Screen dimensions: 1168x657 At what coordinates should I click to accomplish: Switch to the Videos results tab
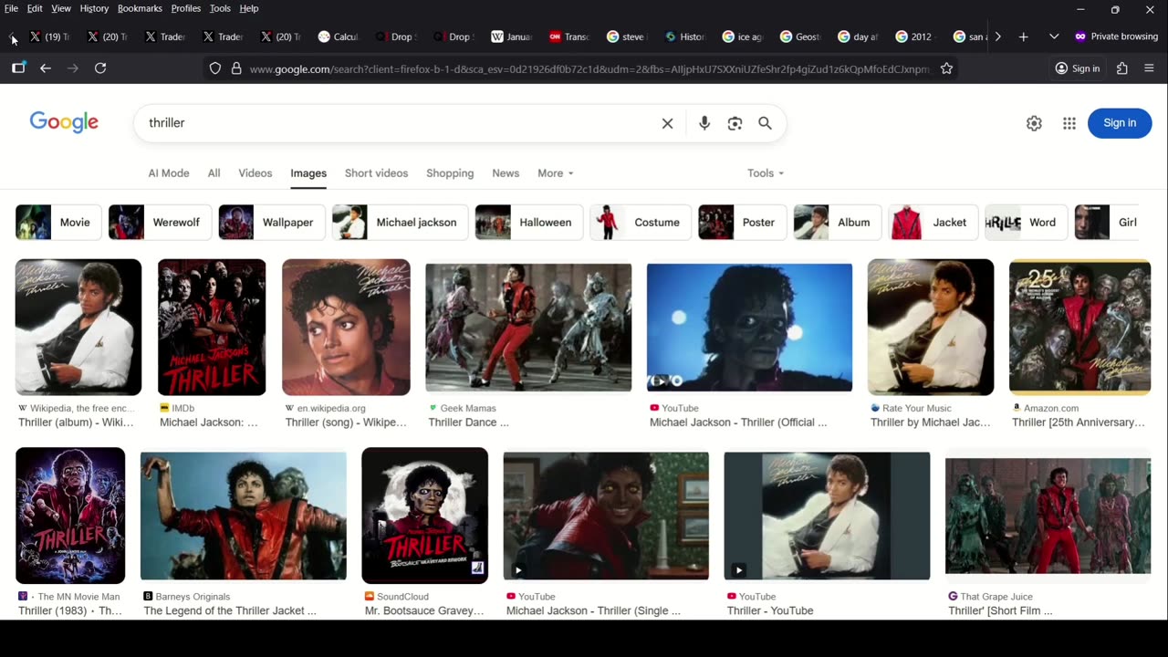click(255, 173)
